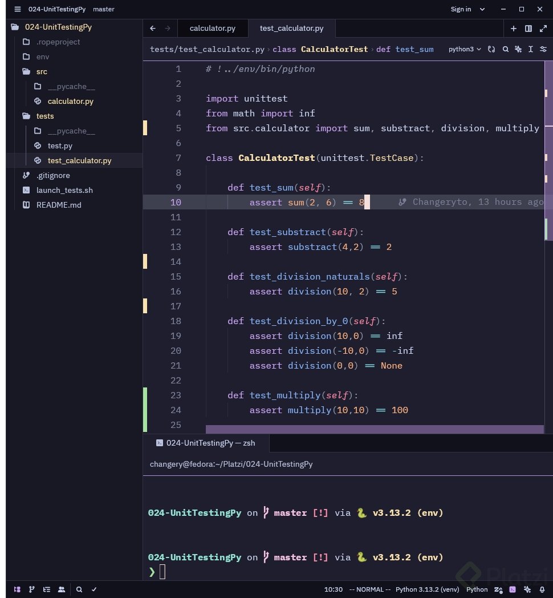553x598 pixels.
Task: Click Sign in
Action: [461, 9]
